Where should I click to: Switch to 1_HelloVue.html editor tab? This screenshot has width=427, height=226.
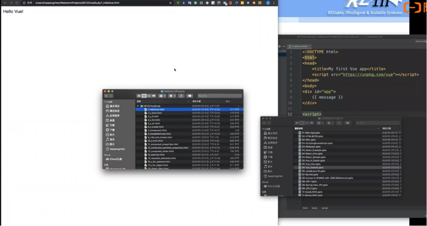(299, 46)
